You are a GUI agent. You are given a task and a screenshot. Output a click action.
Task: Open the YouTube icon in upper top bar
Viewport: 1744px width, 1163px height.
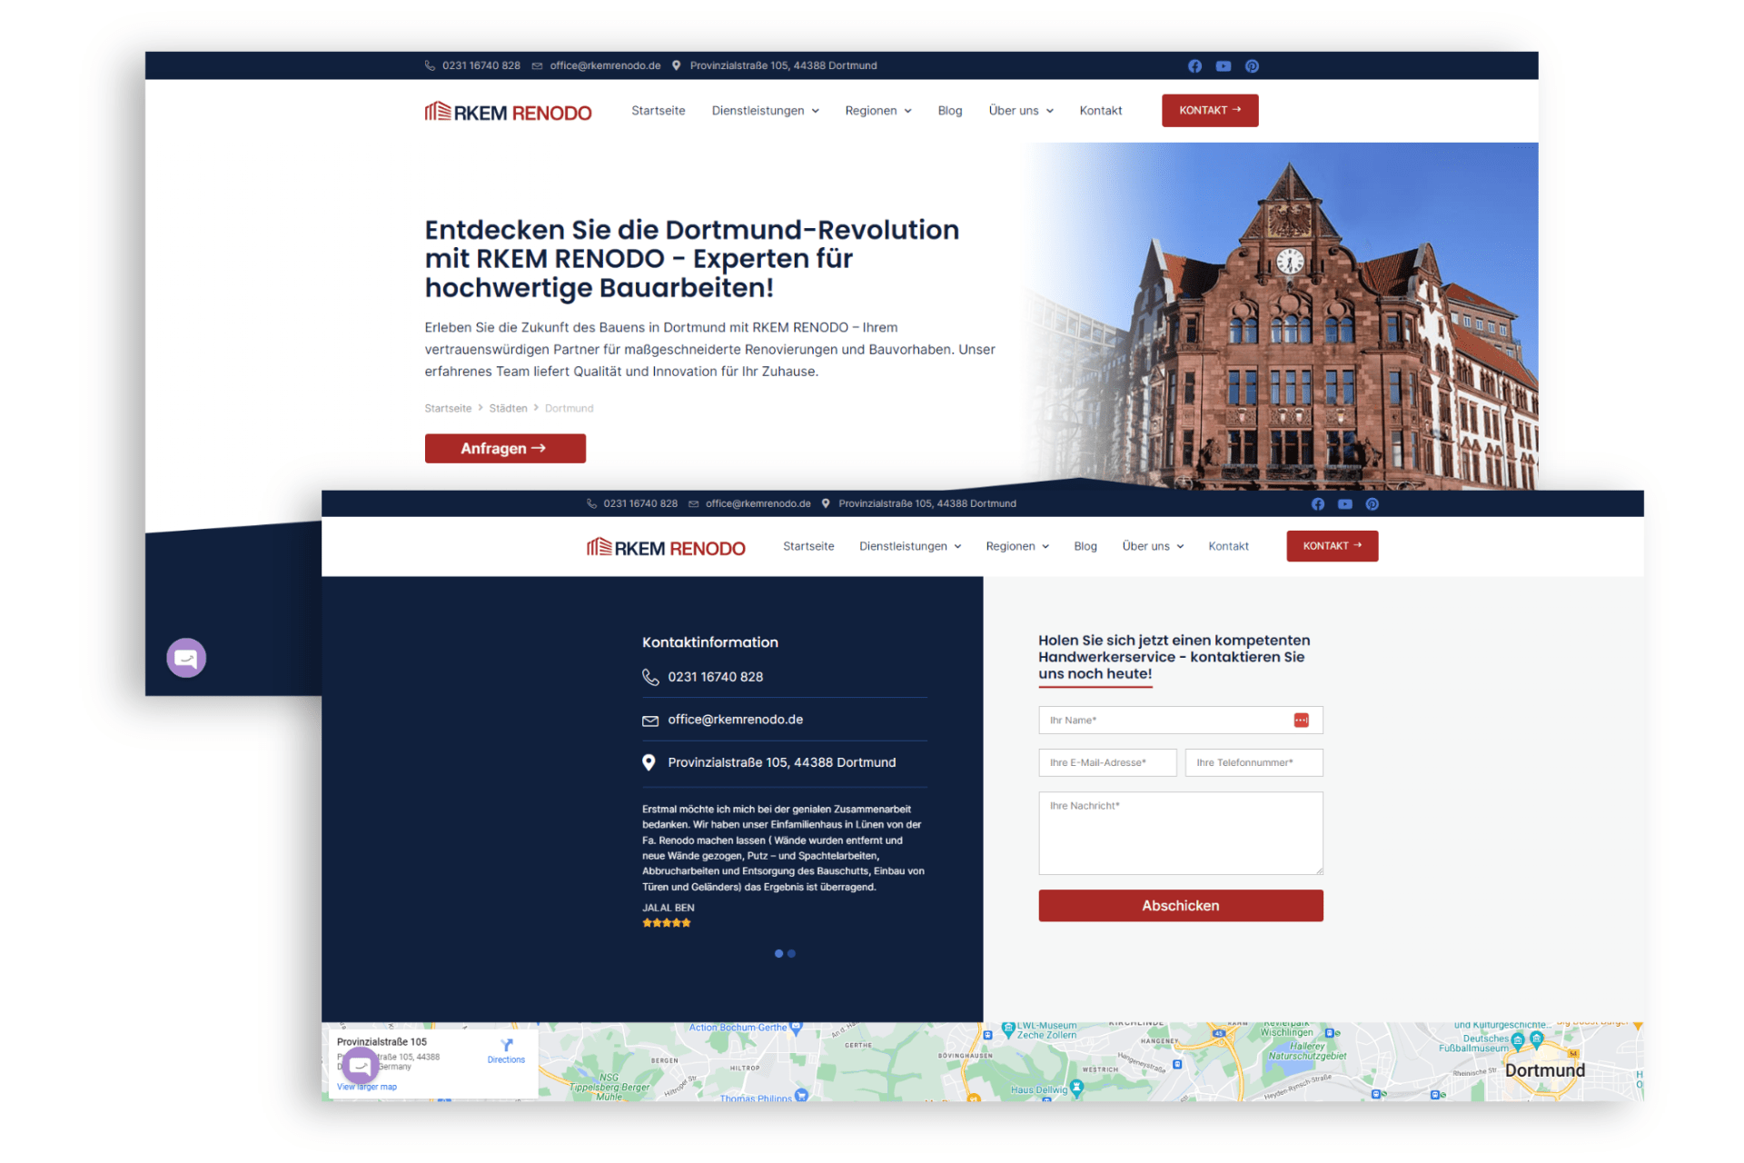[1224, 66]
